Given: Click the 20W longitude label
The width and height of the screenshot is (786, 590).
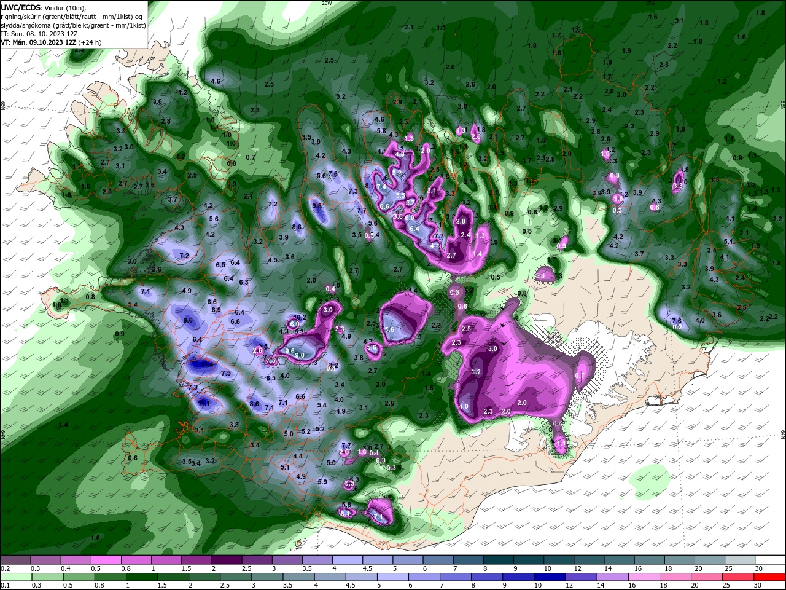Looking at the screenshot, I should pos(327,3).
